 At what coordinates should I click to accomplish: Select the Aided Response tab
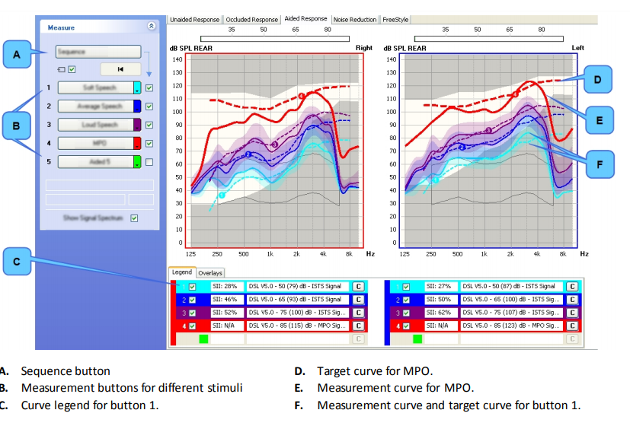[305, 19]
